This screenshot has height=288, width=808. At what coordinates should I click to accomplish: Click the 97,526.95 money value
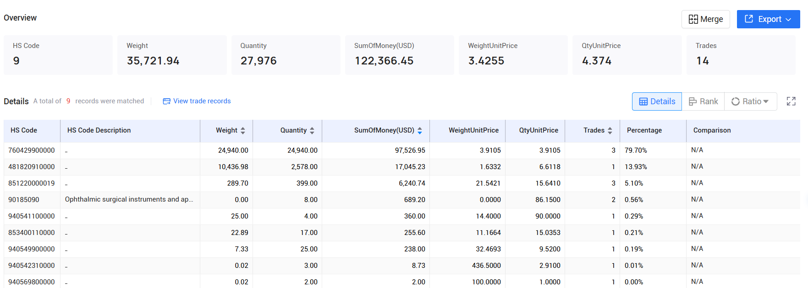tap(410, 150)
